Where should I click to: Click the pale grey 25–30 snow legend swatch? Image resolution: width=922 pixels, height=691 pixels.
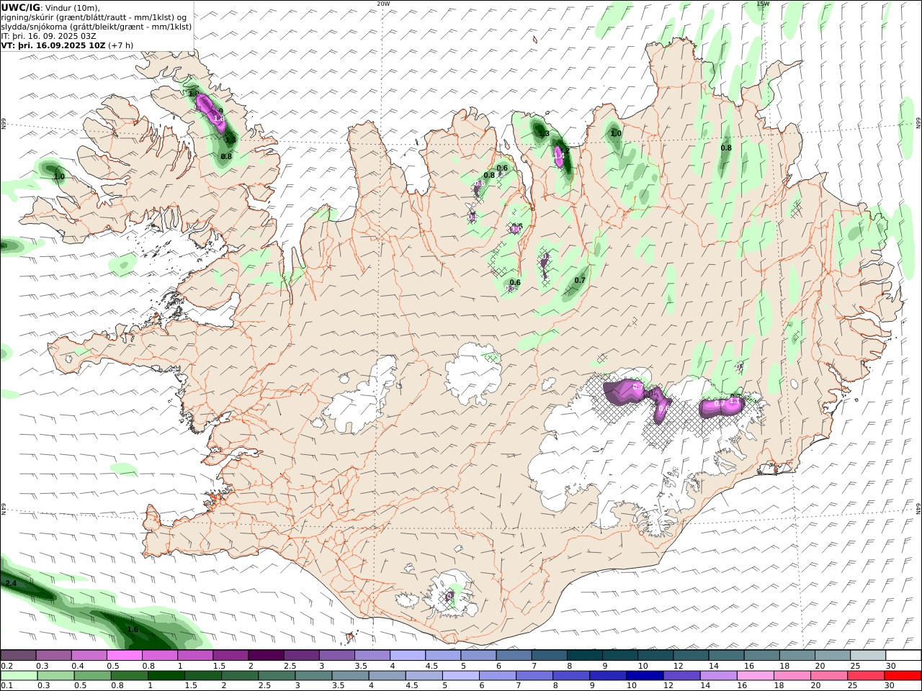coord(867,656)
